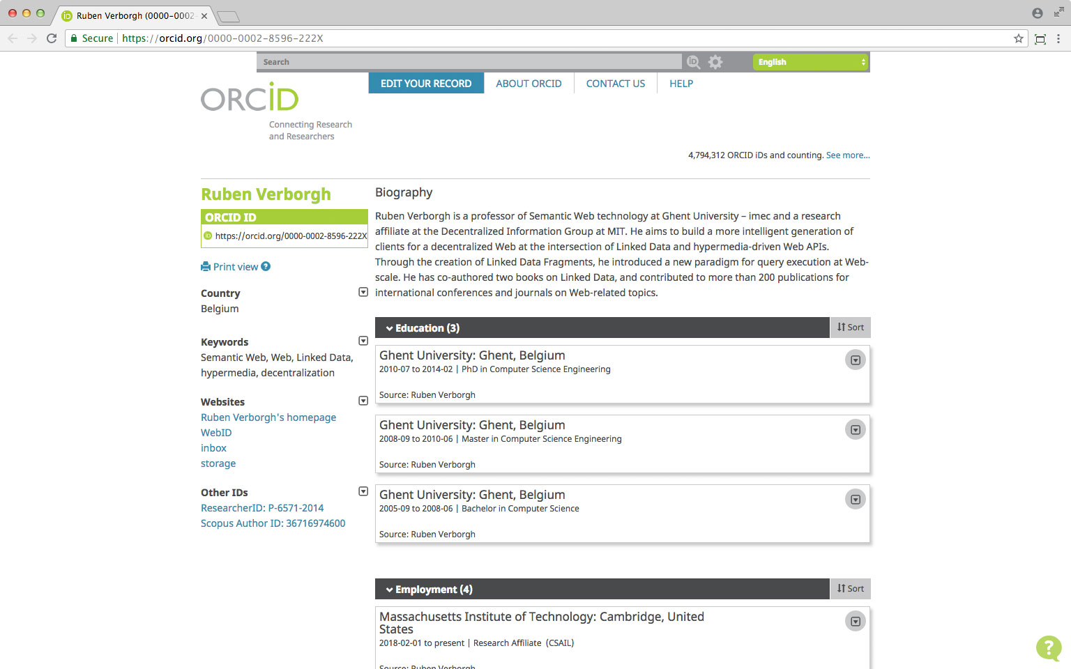Screen dimensions: 1071x669
Task: Bookmark this page with the star icon
Action: coord(1019,38)
